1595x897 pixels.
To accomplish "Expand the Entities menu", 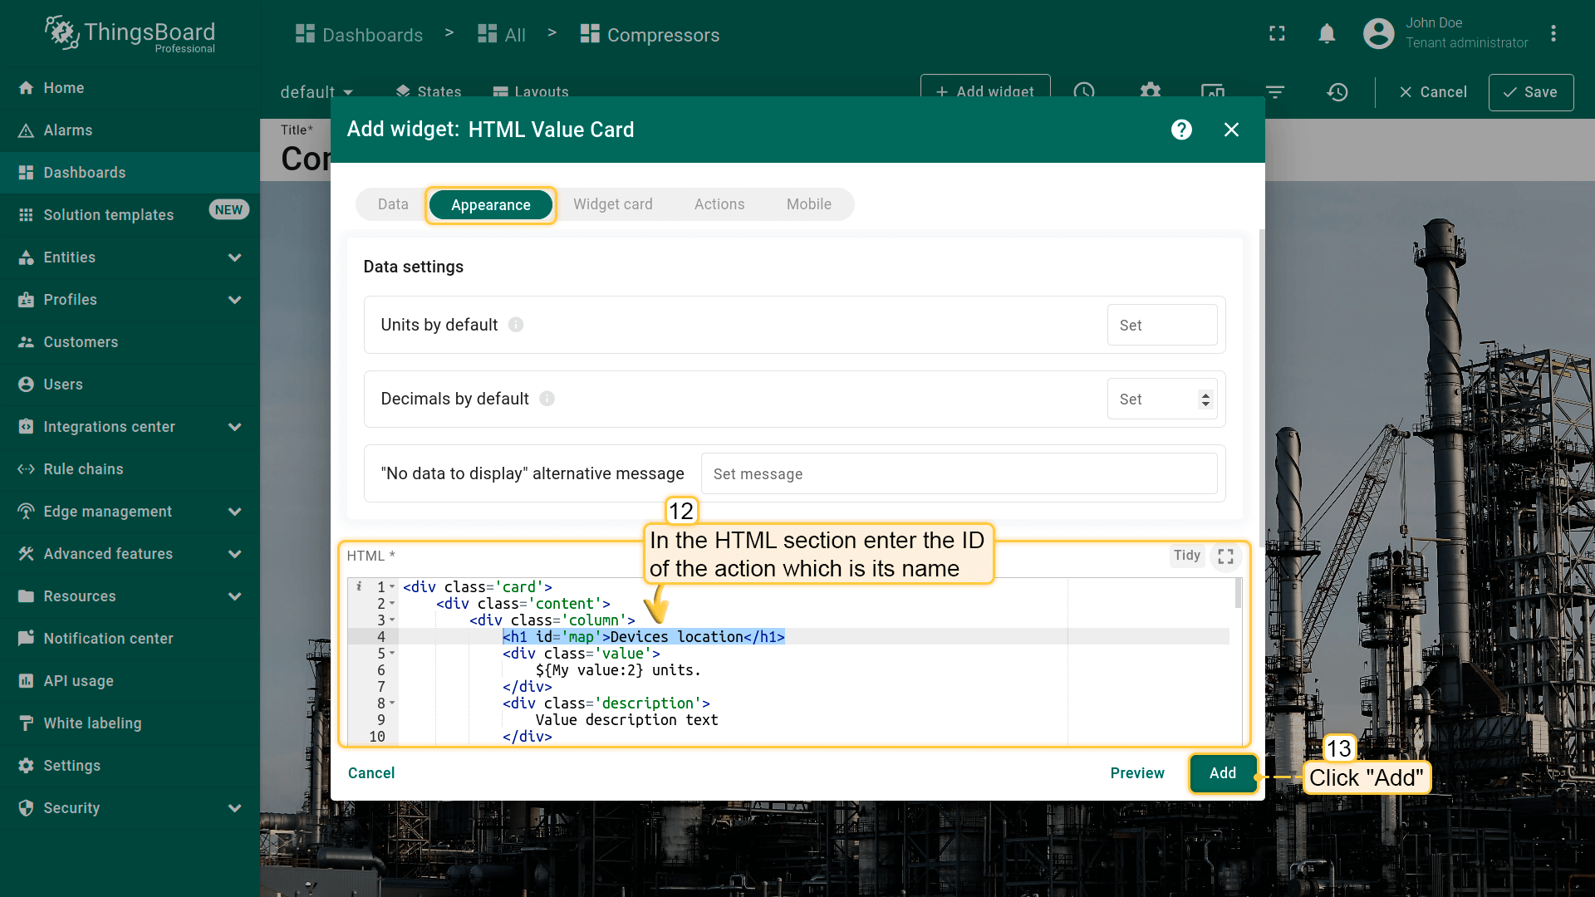I will coord(234,257).
